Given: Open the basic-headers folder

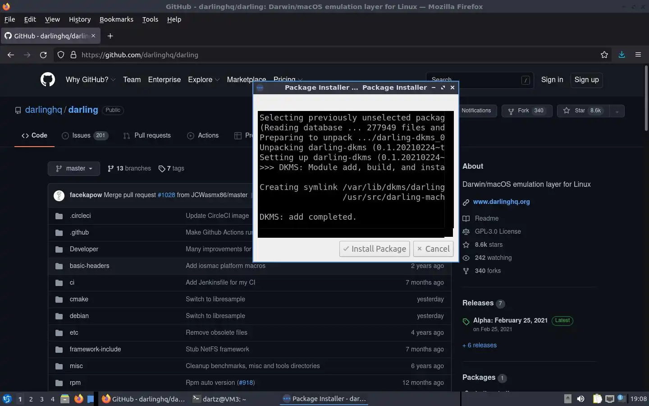Looking at the screenshot, I should coord(89,266).
